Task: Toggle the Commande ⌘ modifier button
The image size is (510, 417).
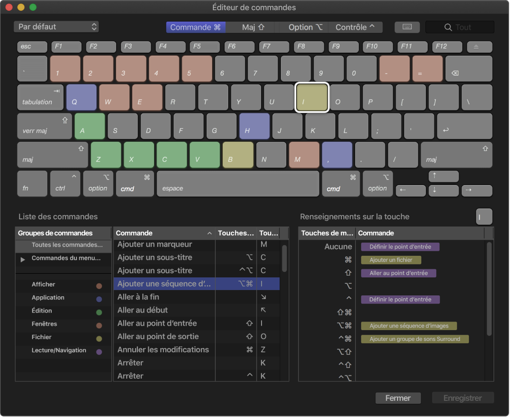Action: [x=196, y=27]
